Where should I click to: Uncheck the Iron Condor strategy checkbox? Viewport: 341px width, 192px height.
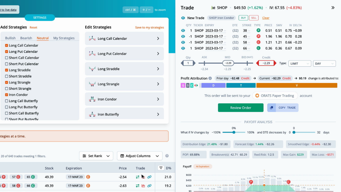coord(7,95)
